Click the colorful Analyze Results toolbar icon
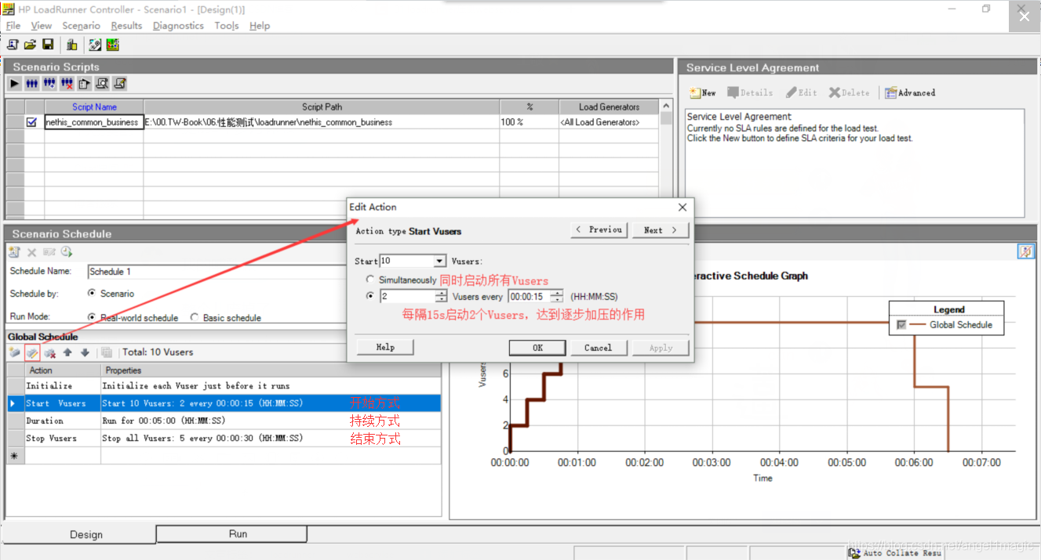The image size is (1041, 560). point(113,45)
